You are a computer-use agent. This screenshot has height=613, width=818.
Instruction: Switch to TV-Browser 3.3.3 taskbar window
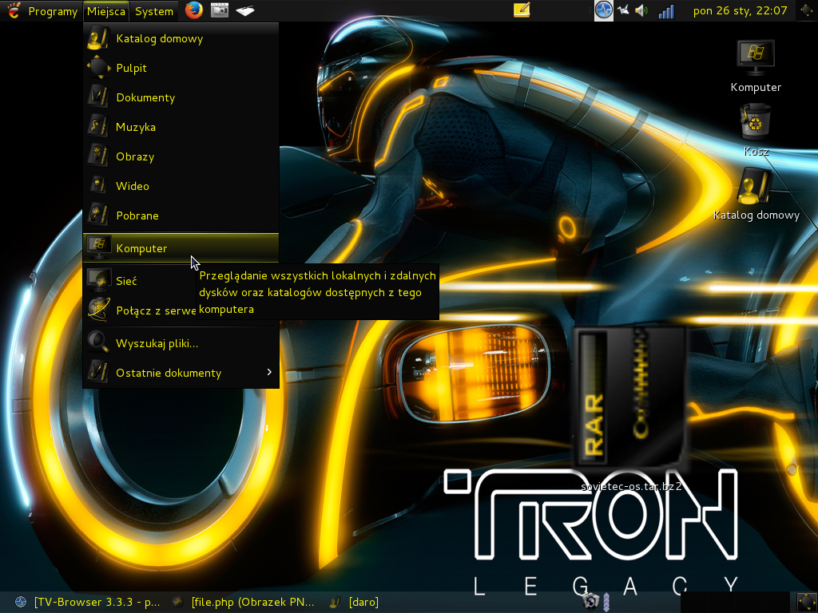tap(88, 602)
